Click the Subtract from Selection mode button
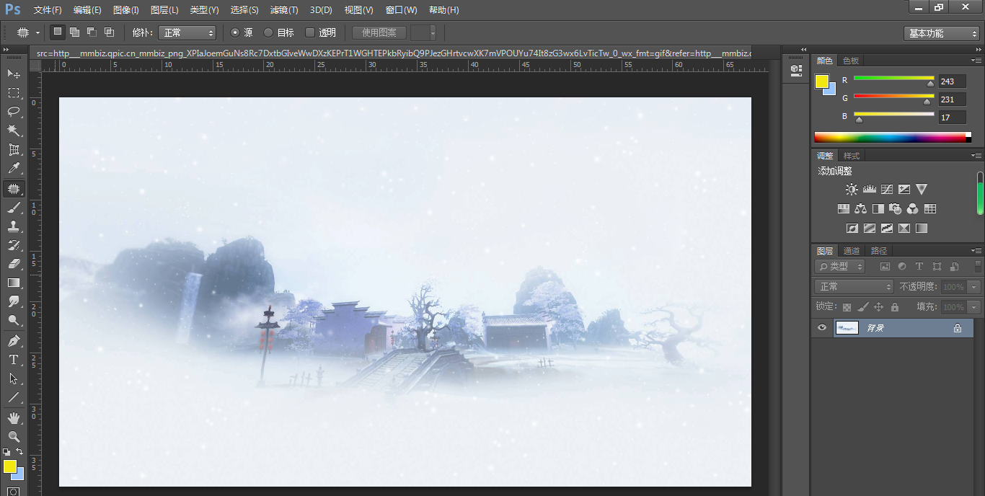985x496 pixels. (92, 32)
